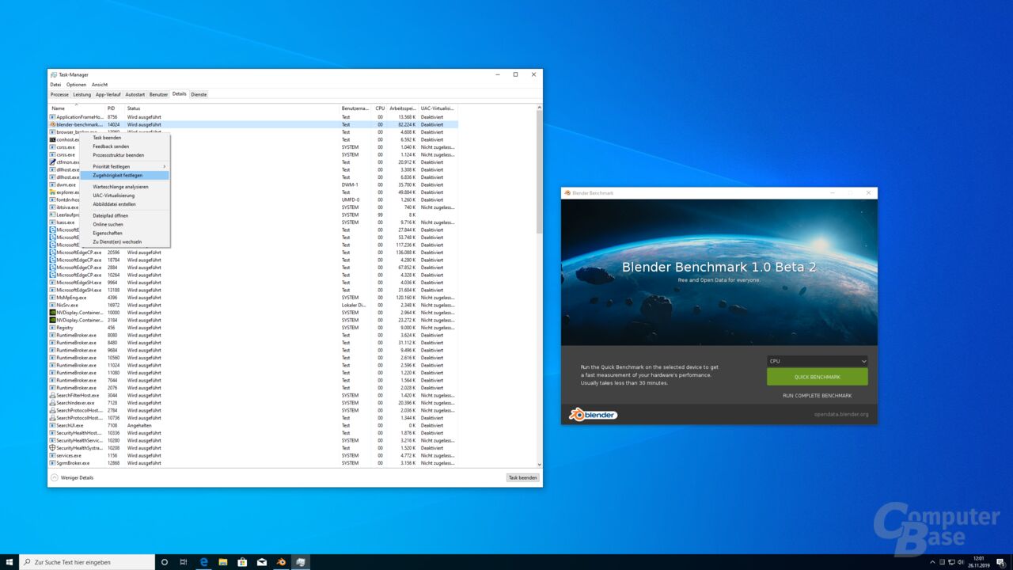
Task: Open the device dropdown showing CPU
Action: pos(817,361)
